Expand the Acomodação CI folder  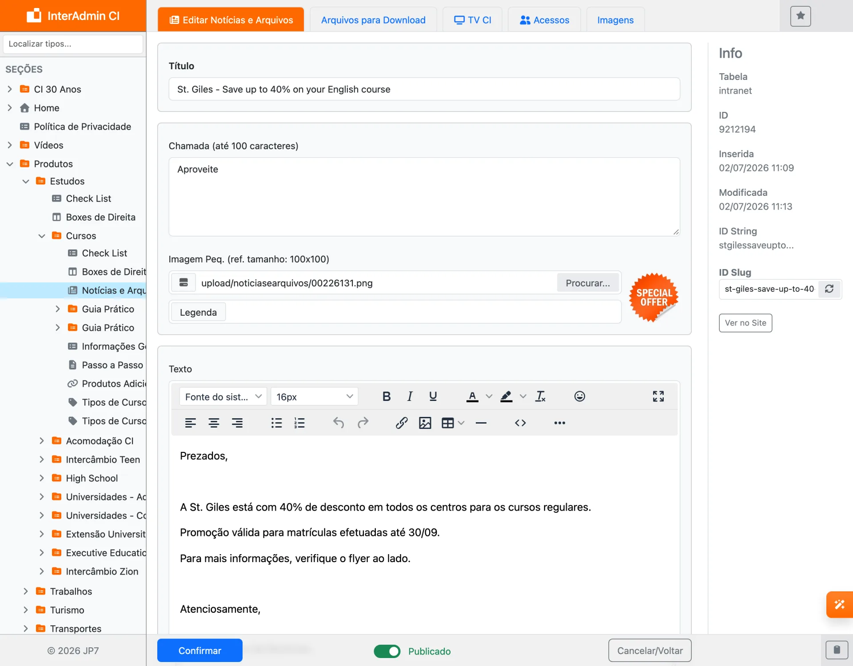coord(42,441)
